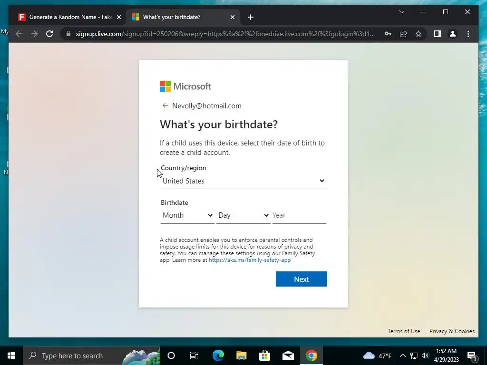
Task: Show hidden system tray icons
Action: [x=402, y=355]
